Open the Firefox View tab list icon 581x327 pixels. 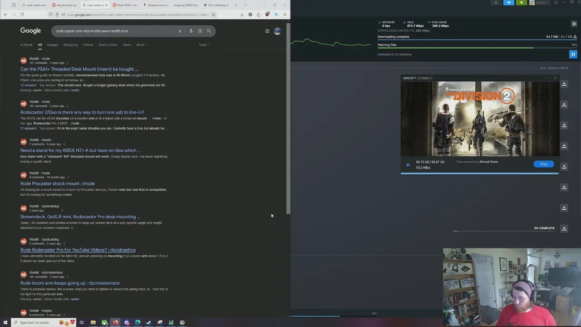point(14,5)
